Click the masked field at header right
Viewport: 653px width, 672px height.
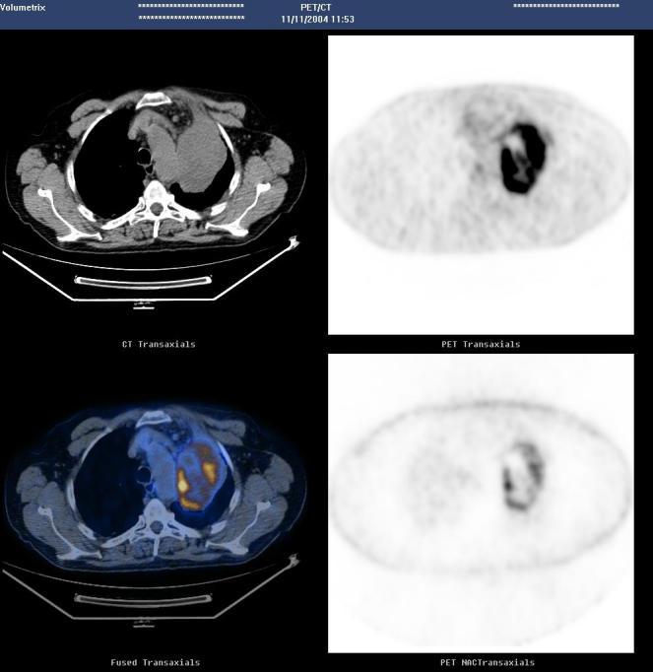click(566, 6)
